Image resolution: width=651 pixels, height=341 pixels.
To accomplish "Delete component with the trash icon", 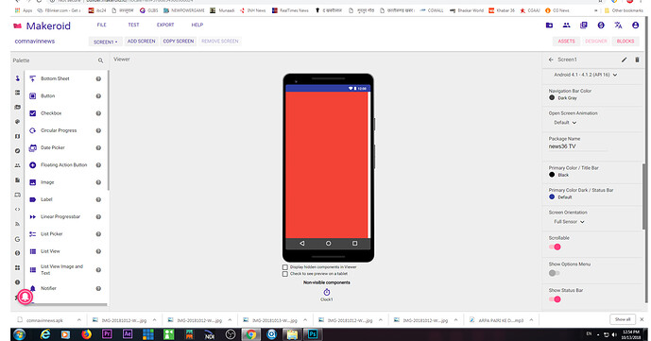I will [x=637, y=60].
